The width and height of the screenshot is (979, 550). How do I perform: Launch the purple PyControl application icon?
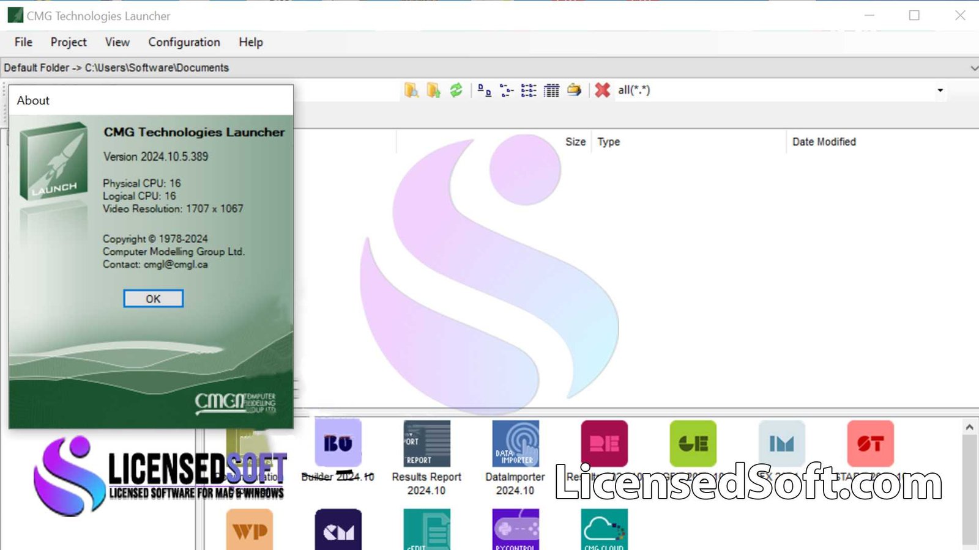tap(515, 530)
